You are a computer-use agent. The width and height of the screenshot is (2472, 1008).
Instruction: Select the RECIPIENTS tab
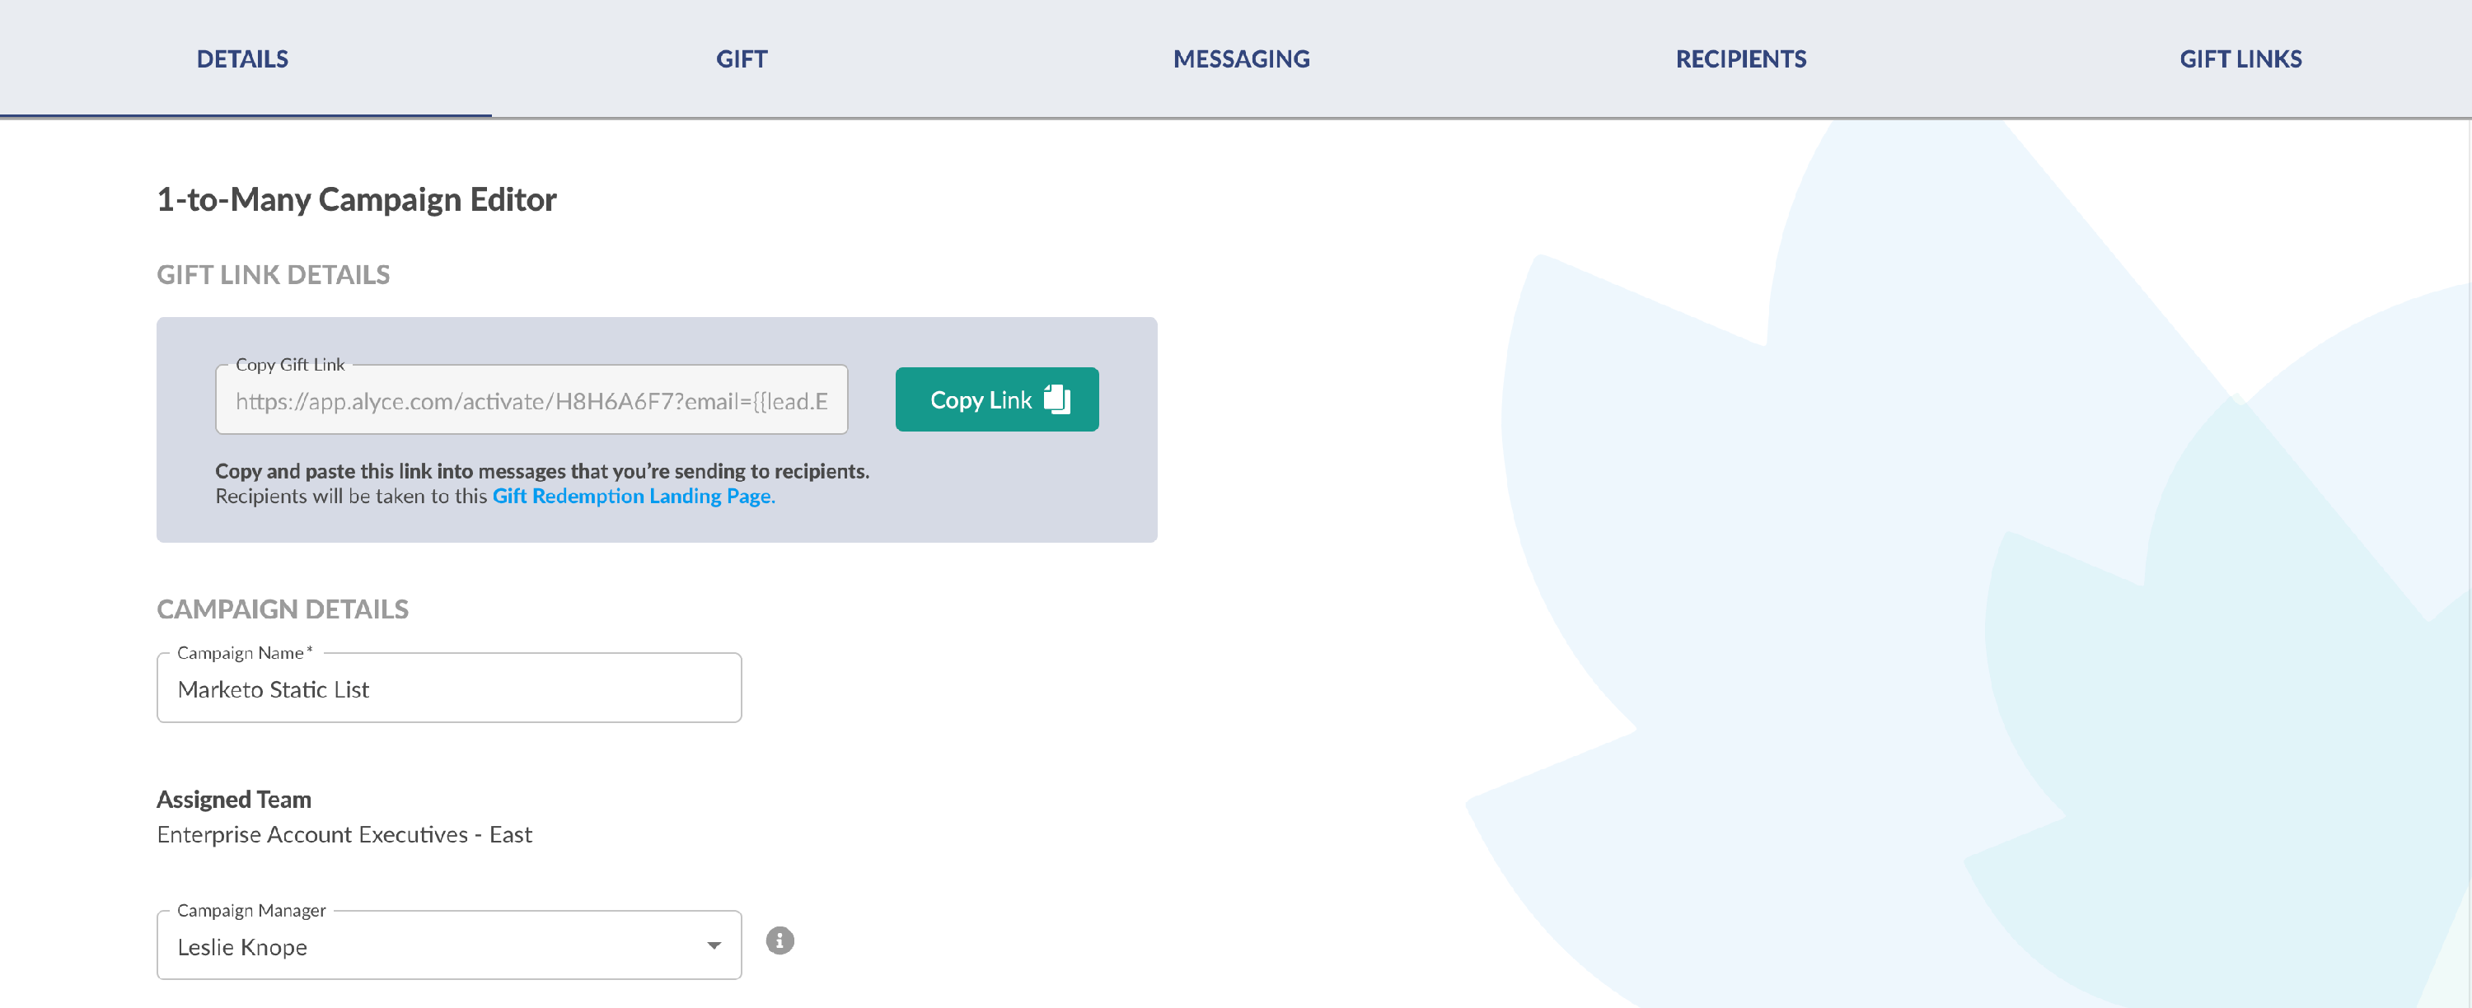click(x=1741, y=58)
